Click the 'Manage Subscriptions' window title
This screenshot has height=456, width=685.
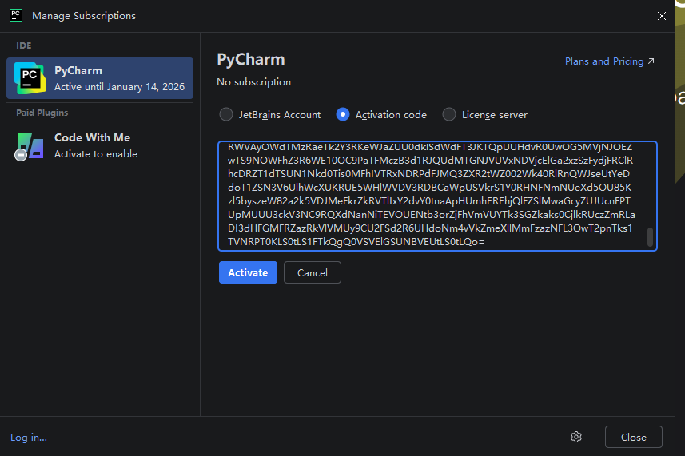(x=84, y=16)
